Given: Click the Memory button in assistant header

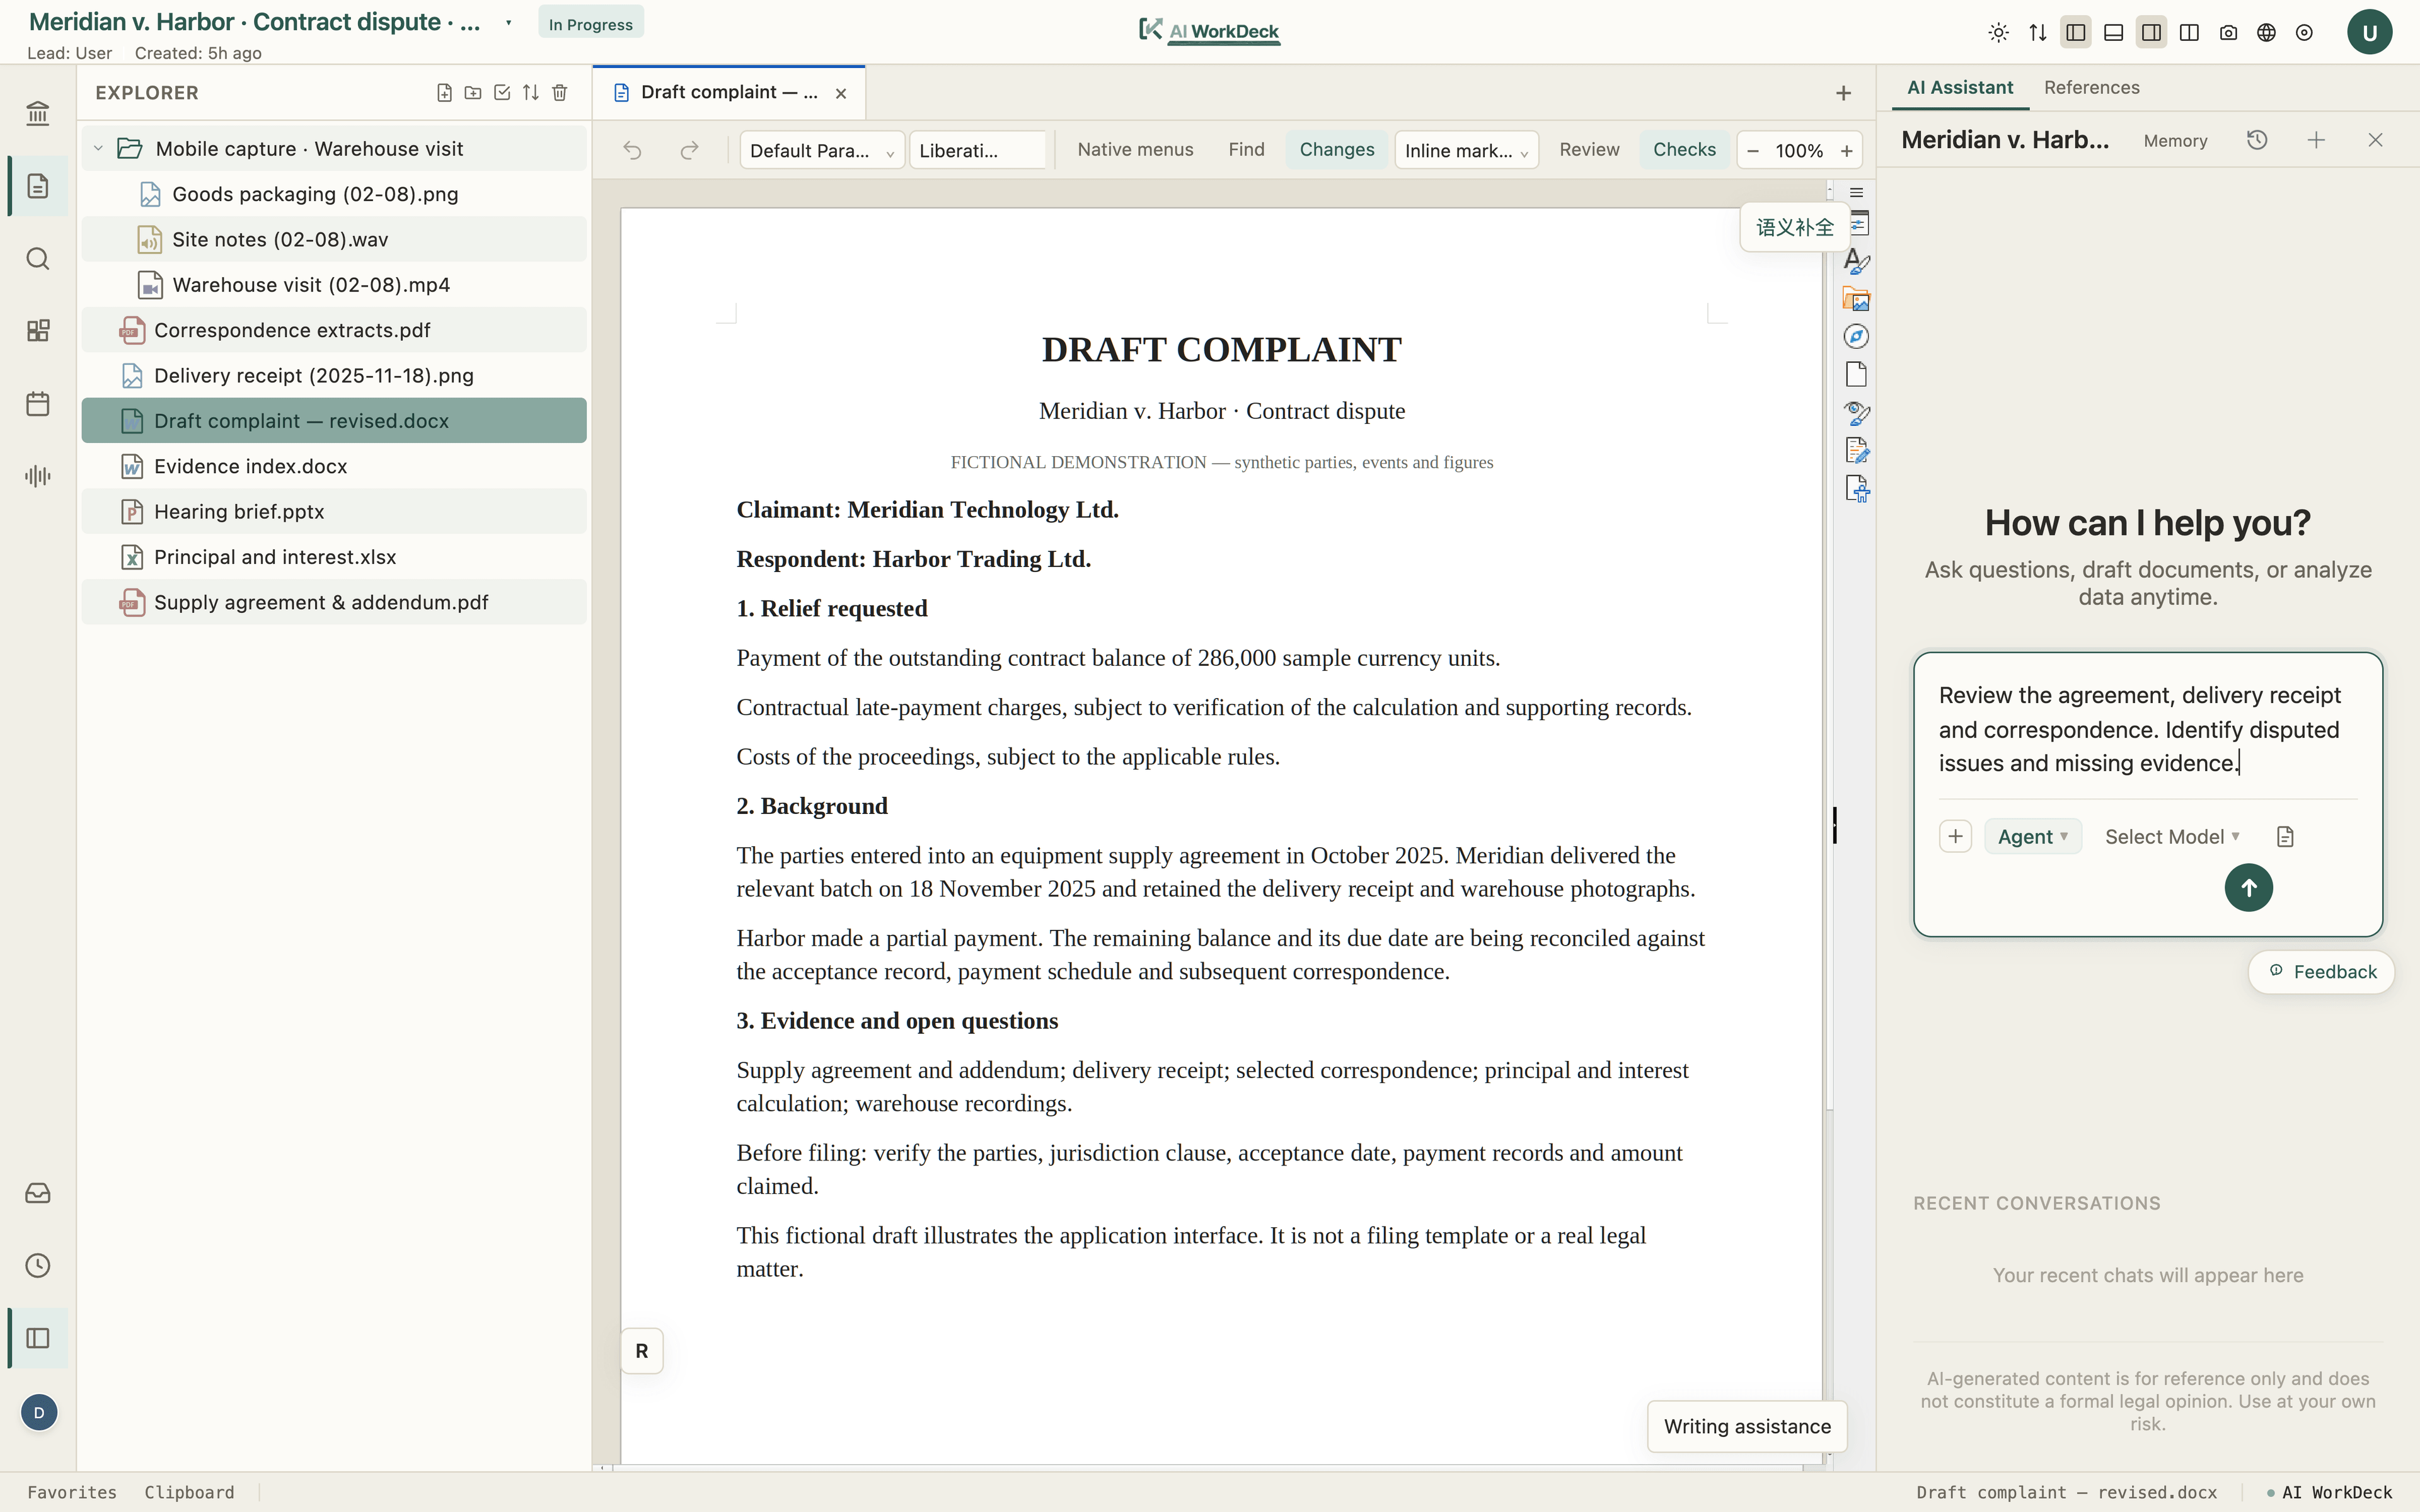Looking at the screenshot, I should (2175, 141).
